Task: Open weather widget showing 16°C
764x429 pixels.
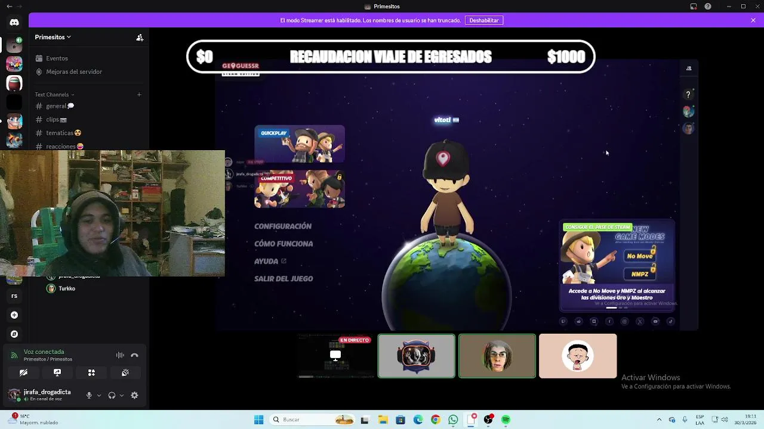Action: click(33, 419)
